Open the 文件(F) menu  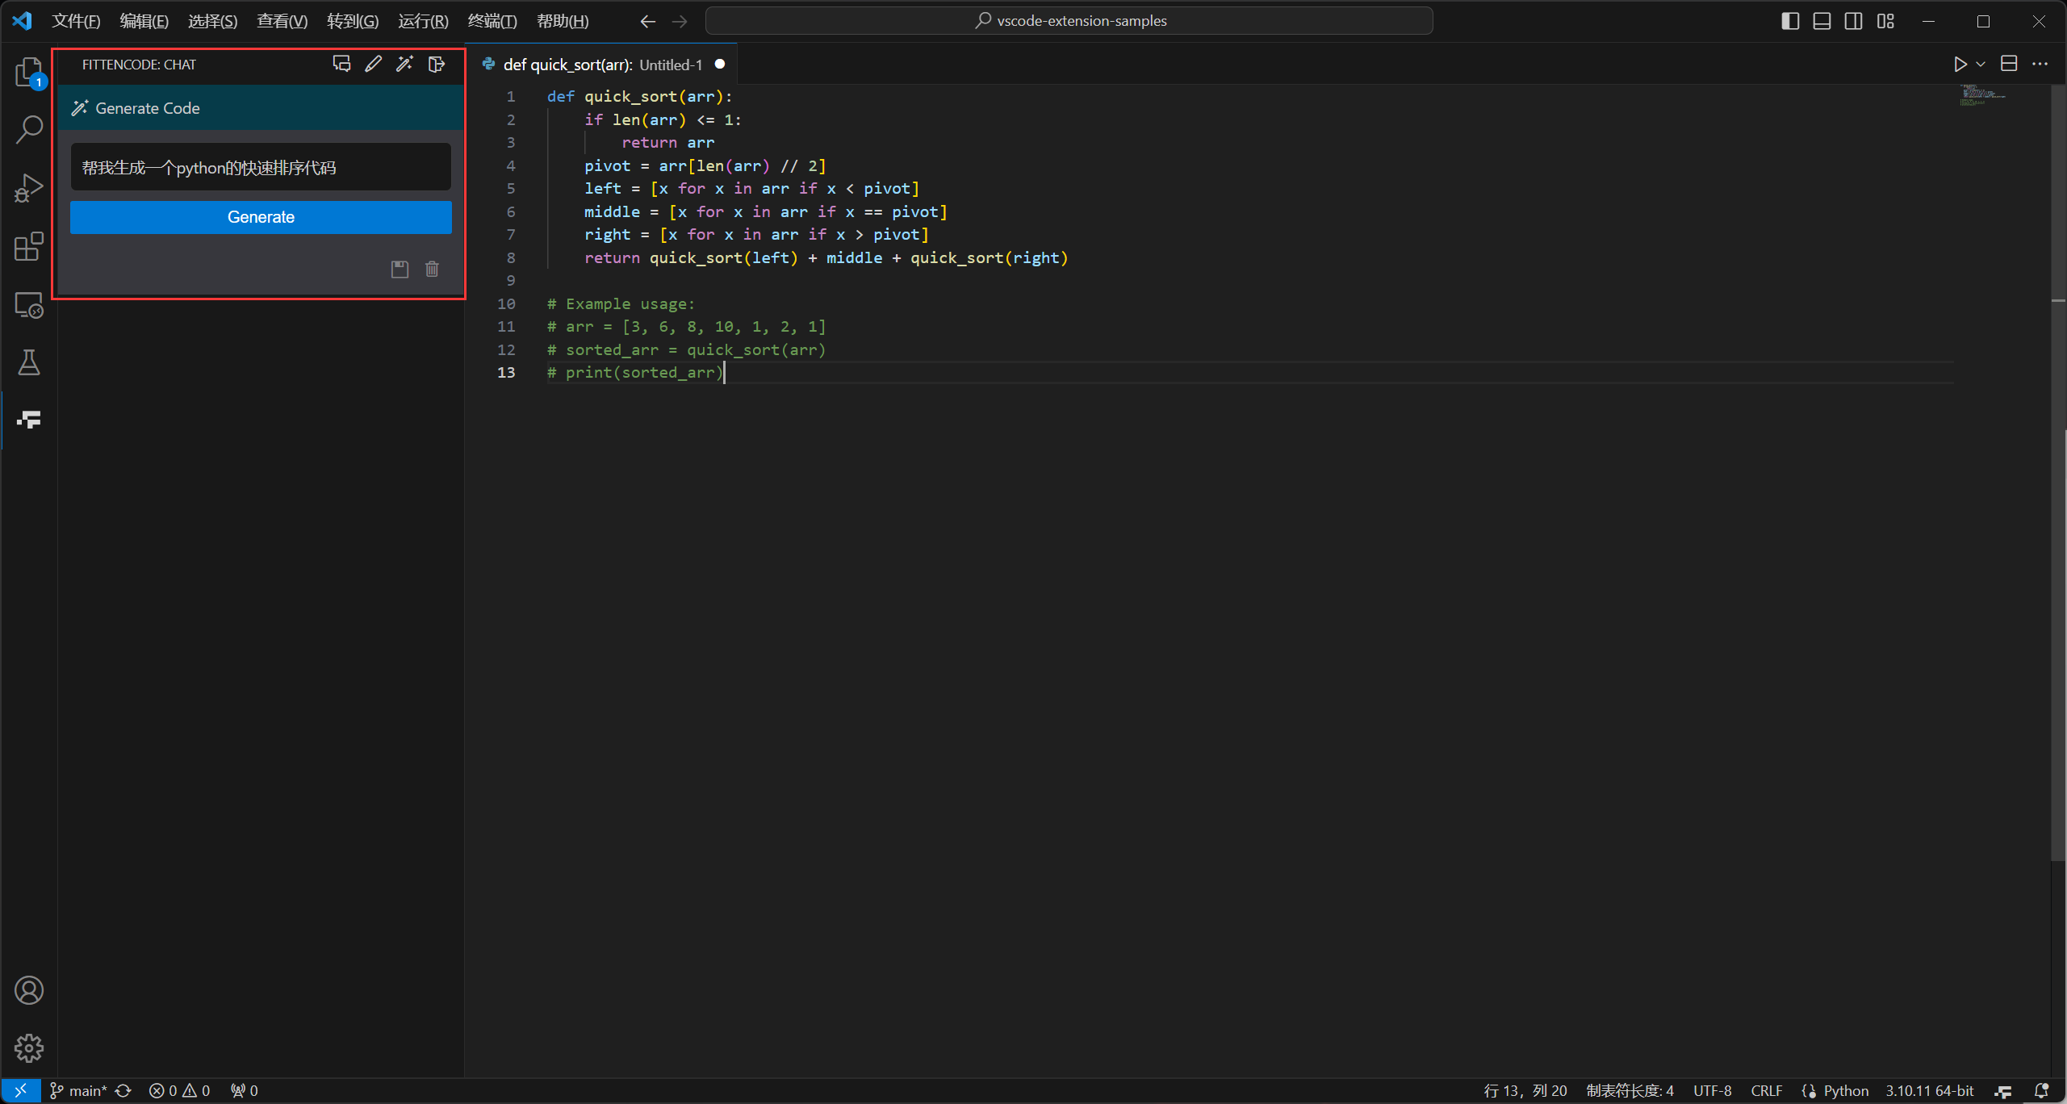point(76,21)
